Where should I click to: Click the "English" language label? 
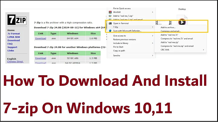tap(12, 59)
